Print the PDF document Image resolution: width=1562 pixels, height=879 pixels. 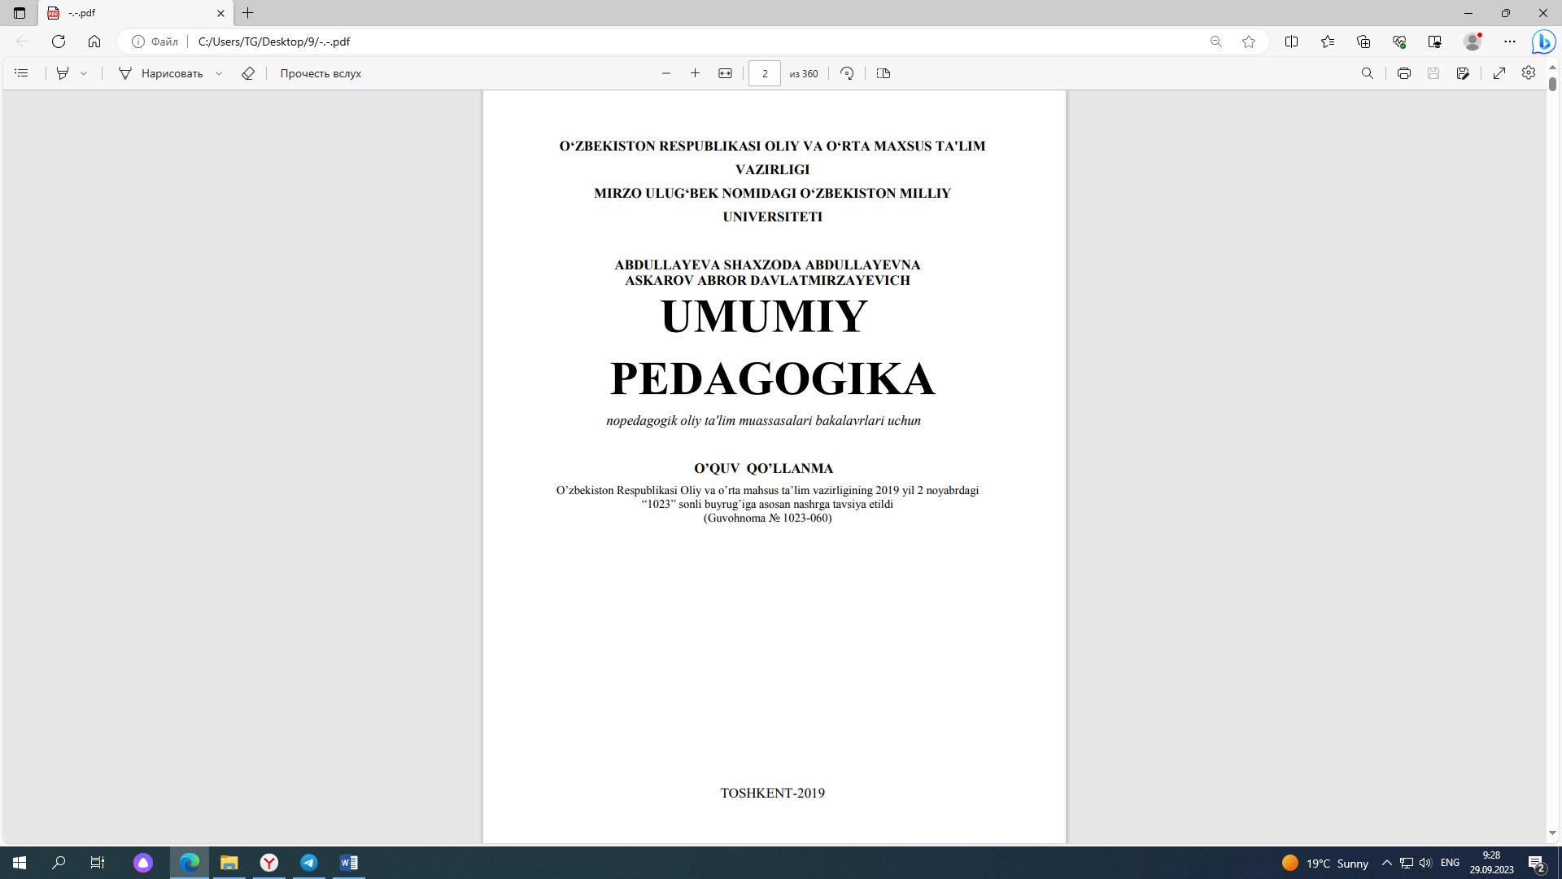click(1404, 73)
